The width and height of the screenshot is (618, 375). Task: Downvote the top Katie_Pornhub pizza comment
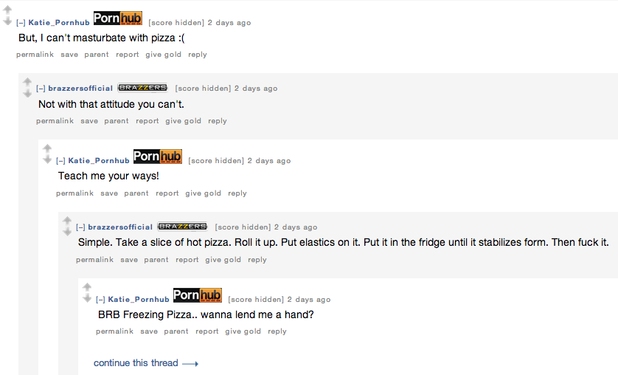[x=7, y=21]
